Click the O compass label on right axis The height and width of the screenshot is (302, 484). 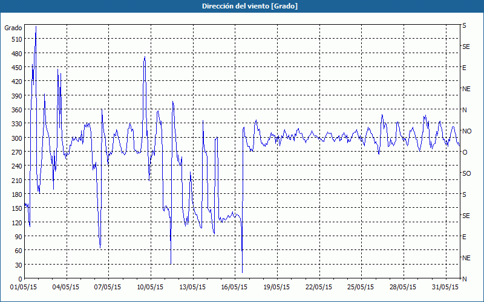pos(465,152)
